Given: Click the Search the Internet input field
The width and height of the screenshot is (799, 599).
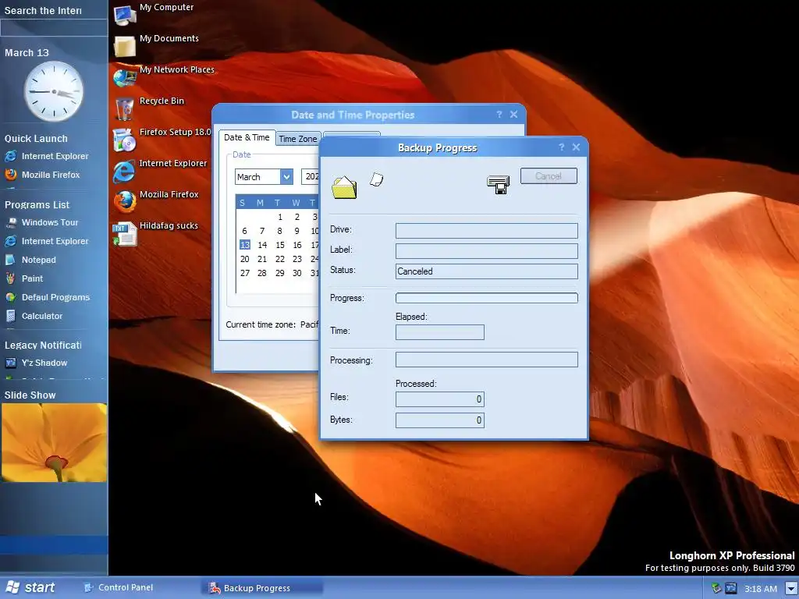Looking at the screenshot, I should 54,28.
